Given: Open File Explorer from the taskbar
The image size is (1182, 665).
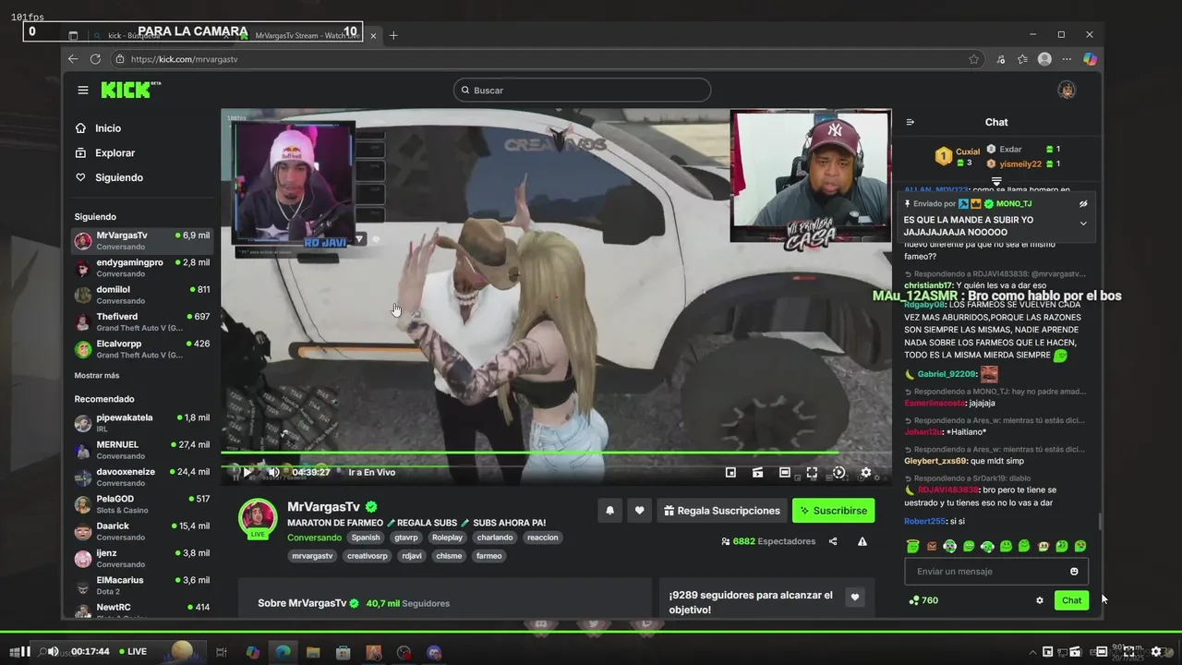Looking at the screenshot, I should 313,652.
